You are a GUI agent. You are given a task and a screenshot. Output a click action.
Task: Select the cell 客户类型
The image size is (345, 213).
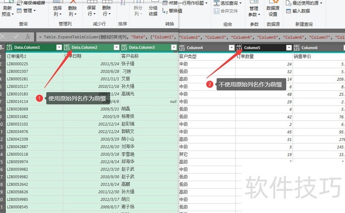pos(207,56)
